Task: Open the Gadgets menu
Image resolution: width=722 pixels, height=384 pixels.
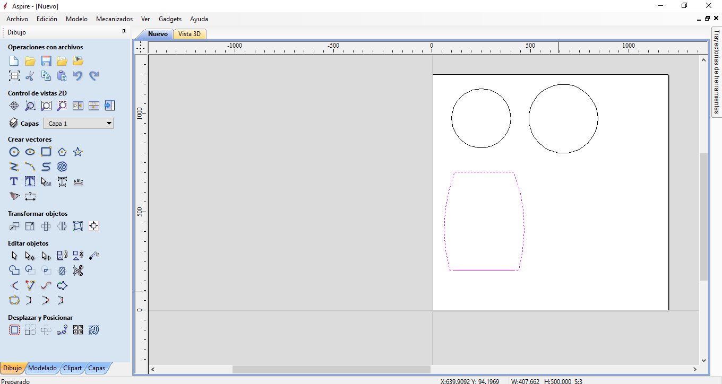Action: tap(170, 19)
